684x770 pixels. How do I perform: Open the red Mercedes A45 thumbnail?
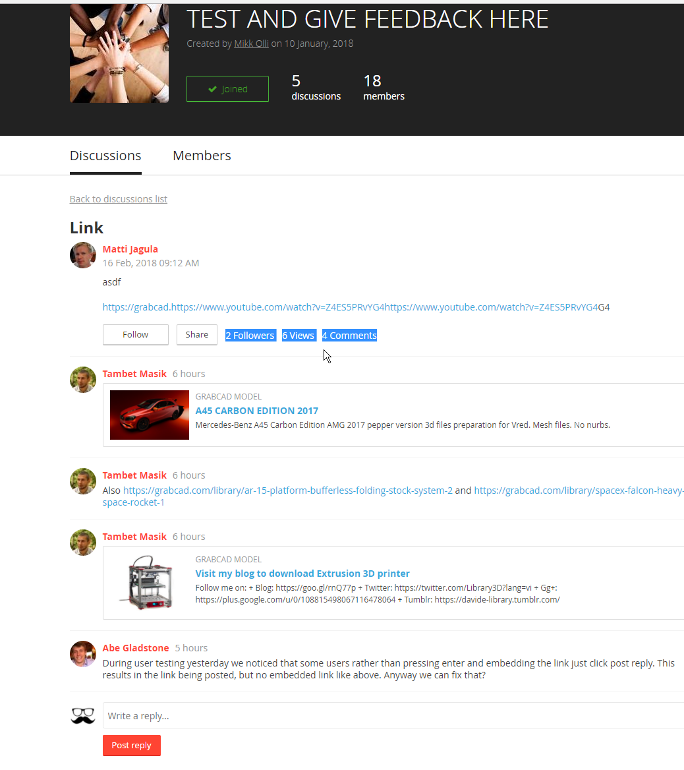pyautogui.click(x=150, y=415)
